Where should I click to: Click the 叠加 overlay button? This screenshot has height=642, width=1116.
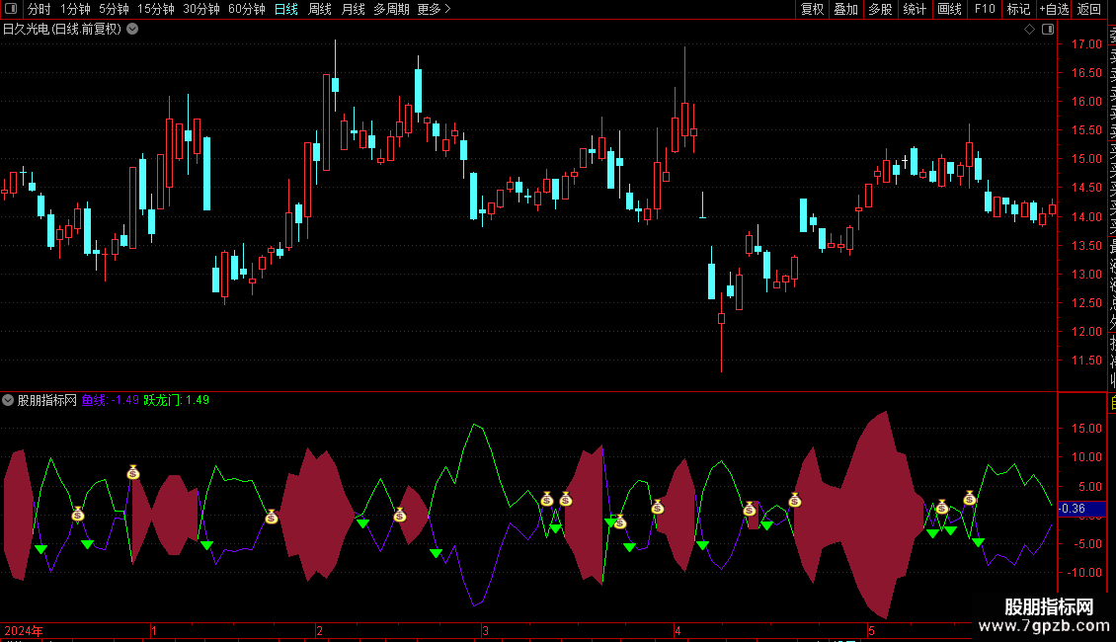[x=846, y=9]
